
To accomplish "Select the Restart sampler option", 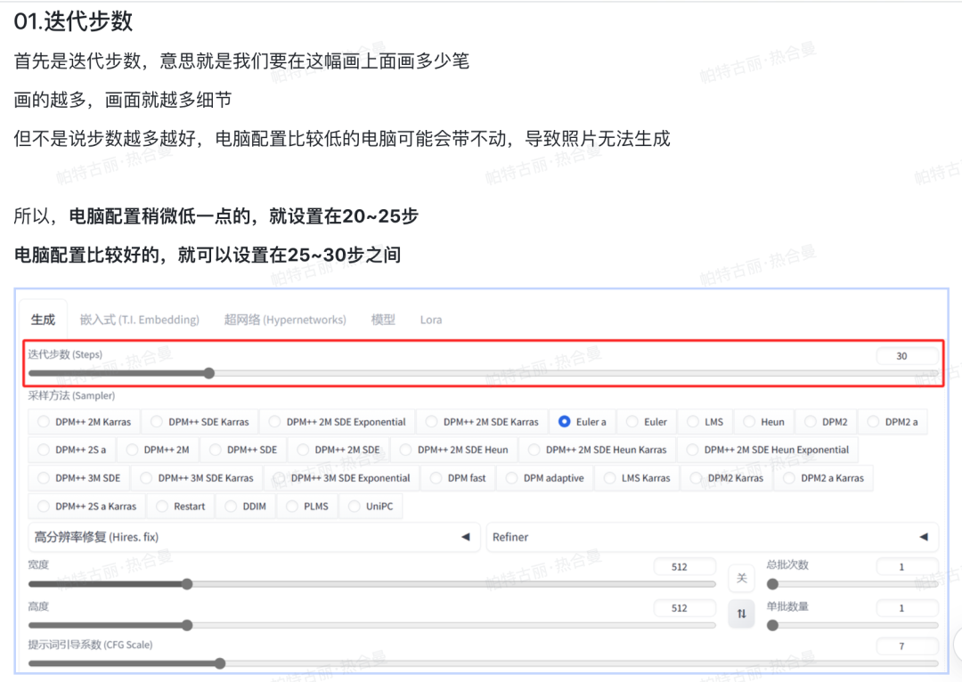I will click(180, 506).
